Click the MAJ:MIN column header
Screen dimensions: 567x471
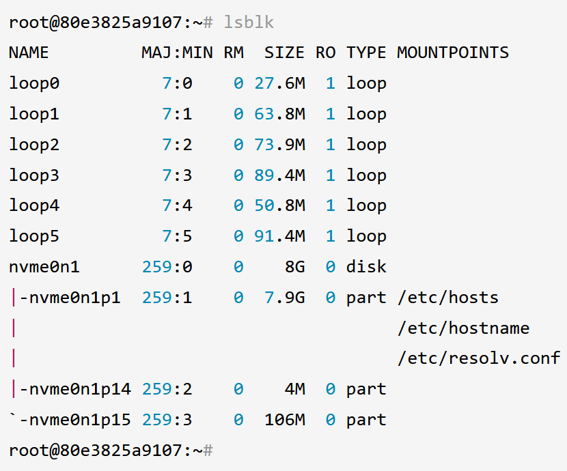pyautogui.click(x=177, y=53)
